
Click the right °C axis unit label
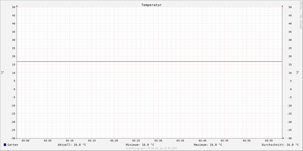pyautogui.click(x=297, y=72)
